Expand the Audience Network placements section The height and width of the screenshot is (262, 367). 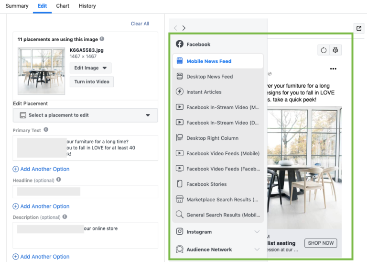click(257, 250)
